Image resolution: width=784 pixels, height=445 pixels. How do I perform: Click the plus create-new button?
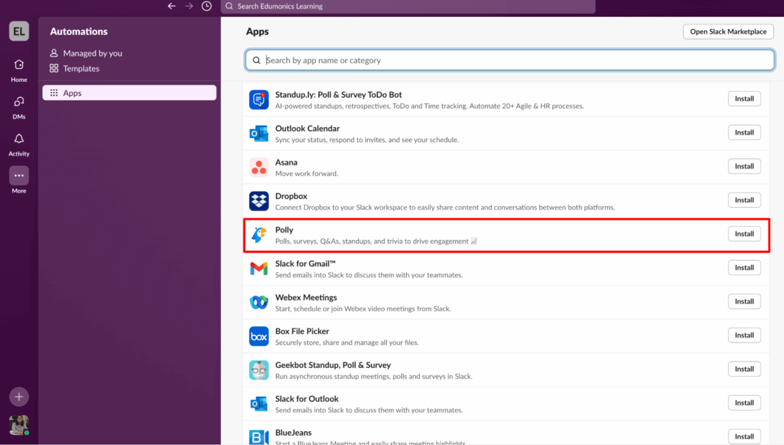coord(19,397)
